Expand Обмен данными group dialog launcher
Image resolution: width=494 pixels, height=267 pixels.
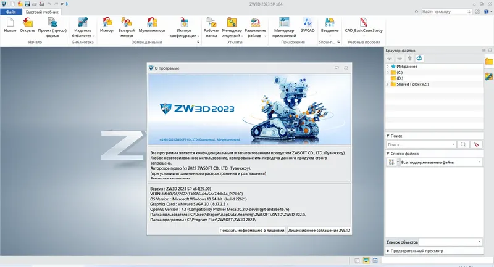click(198, 42)
